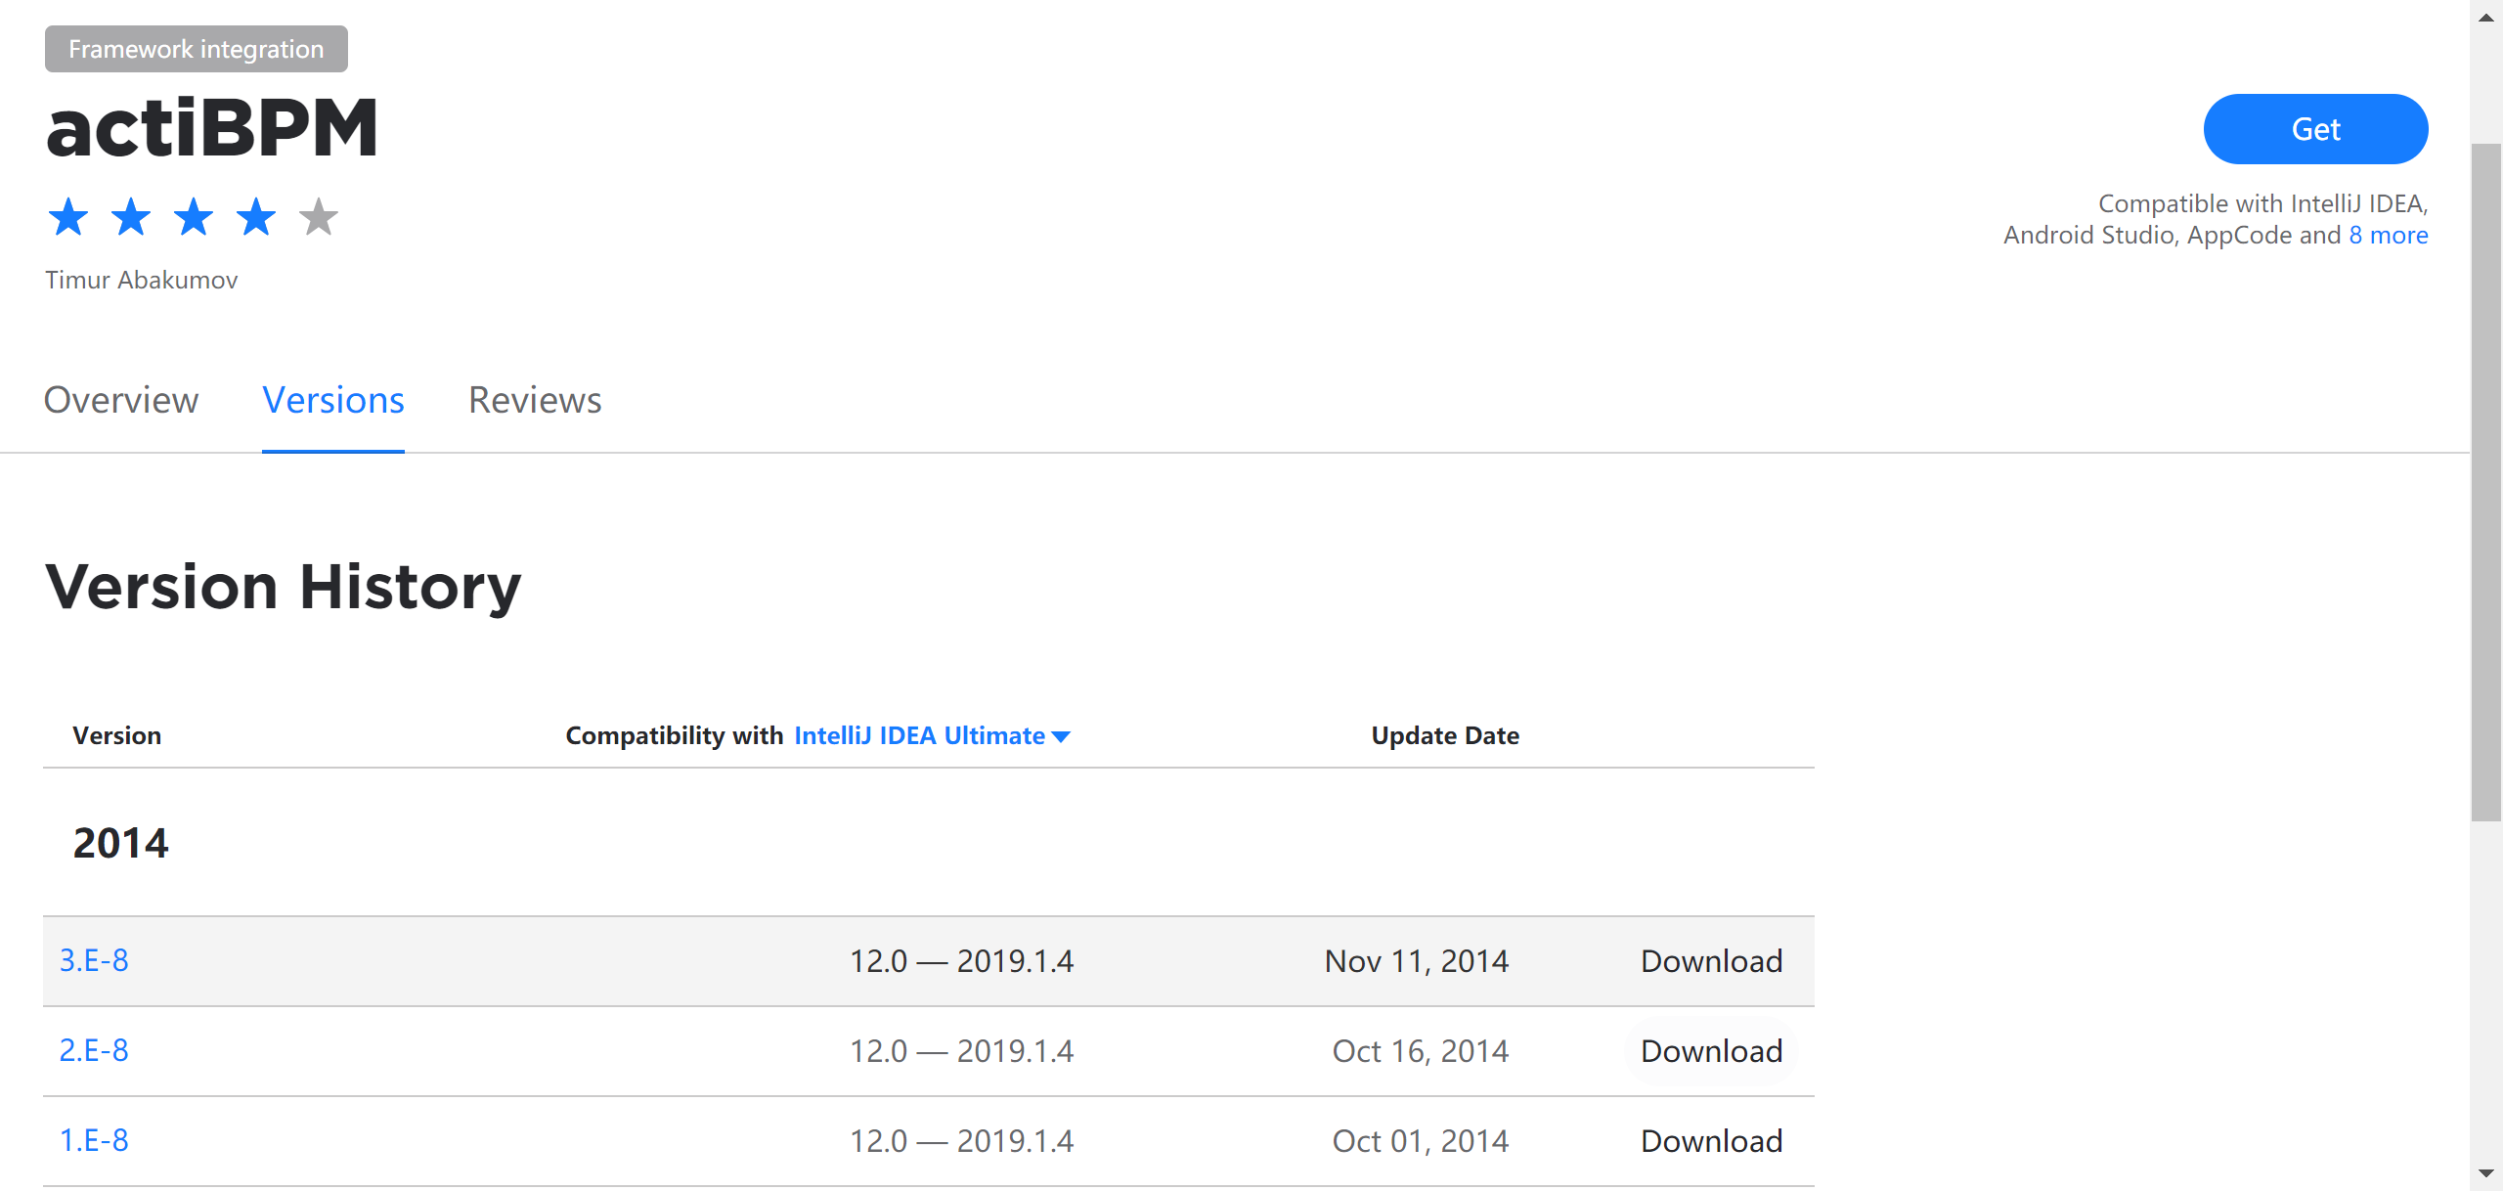
Task: Click the blue Get button
Action: 2315,129
